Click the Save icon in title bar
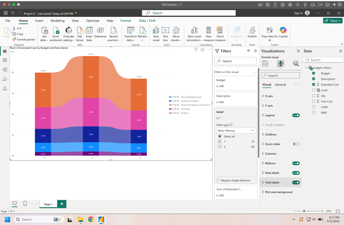The height and width of the screenshot is (225, 344). [x=6, y=13]
